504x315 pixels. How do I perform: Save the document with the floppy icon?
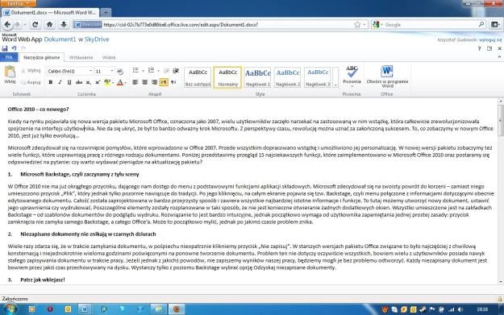tap(5, 48)
